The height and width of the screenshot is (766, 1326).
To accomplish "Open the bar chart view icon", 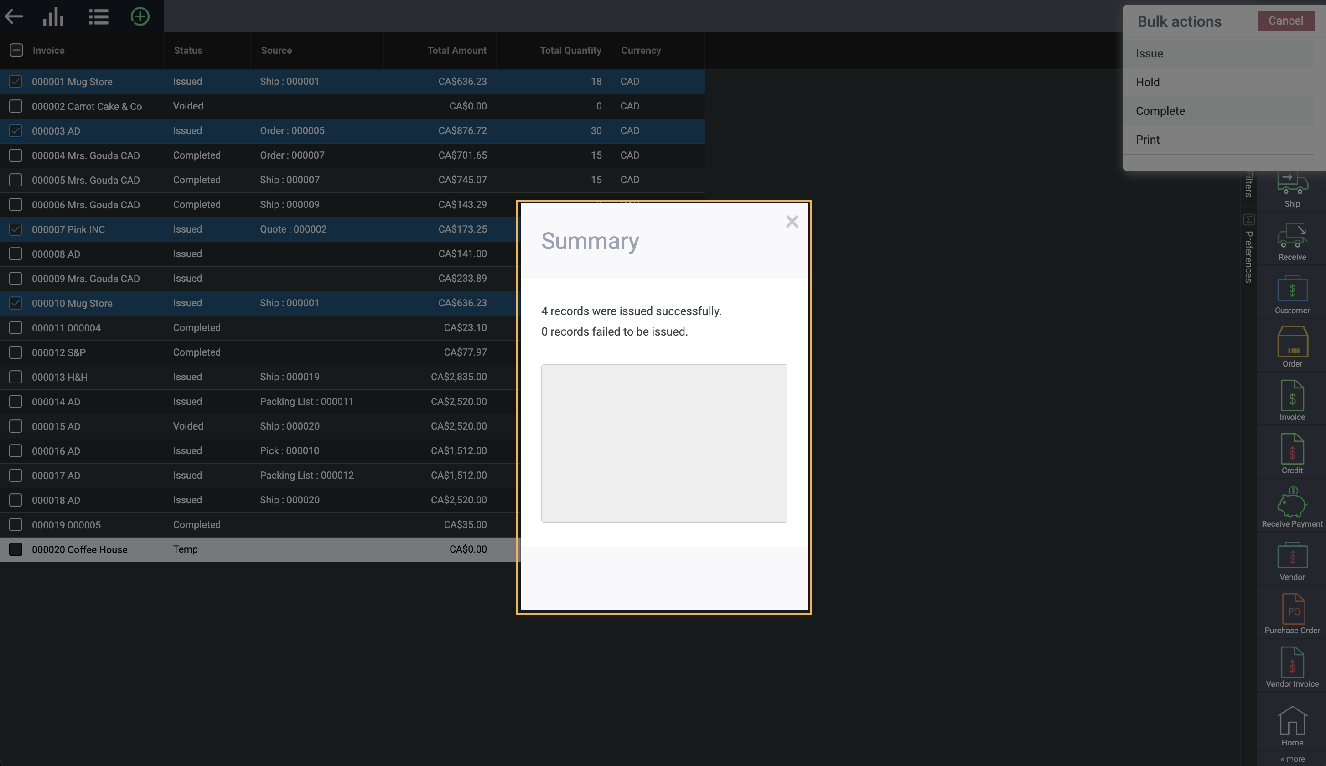I will [53, 16].
